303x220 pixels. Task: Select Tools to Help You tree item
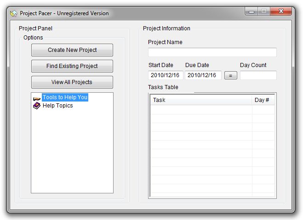(x=65, y=97)
